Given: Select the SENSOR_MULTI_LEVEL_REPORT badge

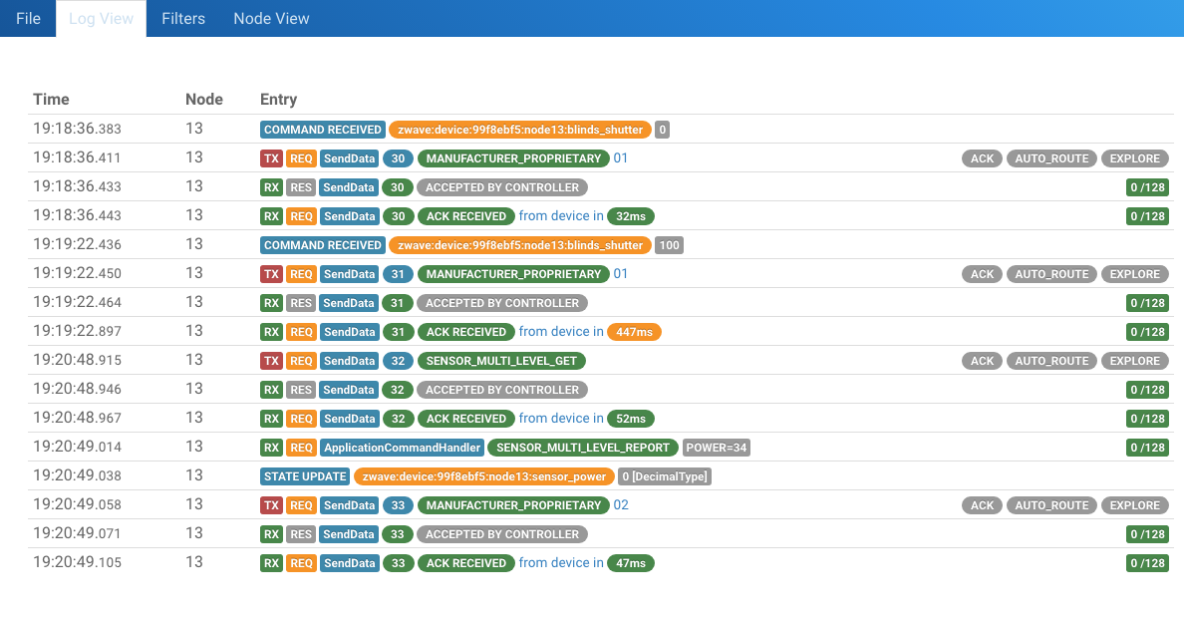Looking at the screenshot, I should tap(583, 448).
